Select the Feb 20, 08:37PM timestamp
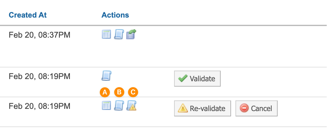This screenshot has height=128, width=328. pos(39,35)
